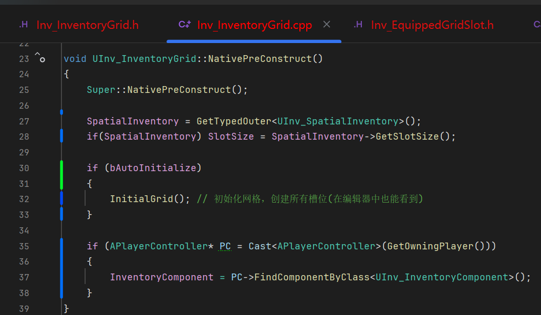Click header file icon on Inv_InventoryGrid.h tab
The height and width of the screenshot is (315, 541).
pyautogui.click(x=24, y=25)
